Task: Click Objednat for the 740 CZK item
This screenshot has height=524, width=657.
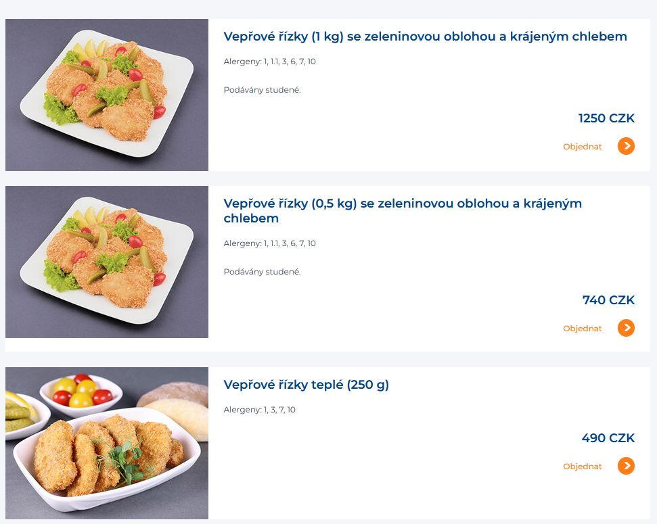Action: (582, 329)
